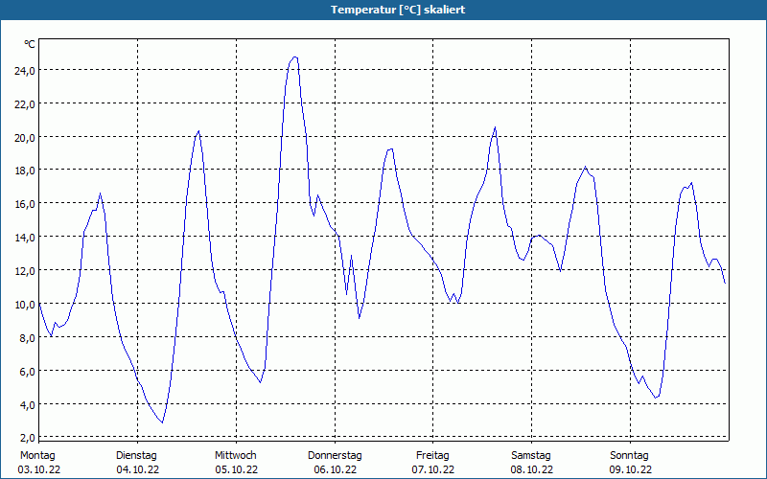Click the date 08.10.22

[x=532, y=469]
